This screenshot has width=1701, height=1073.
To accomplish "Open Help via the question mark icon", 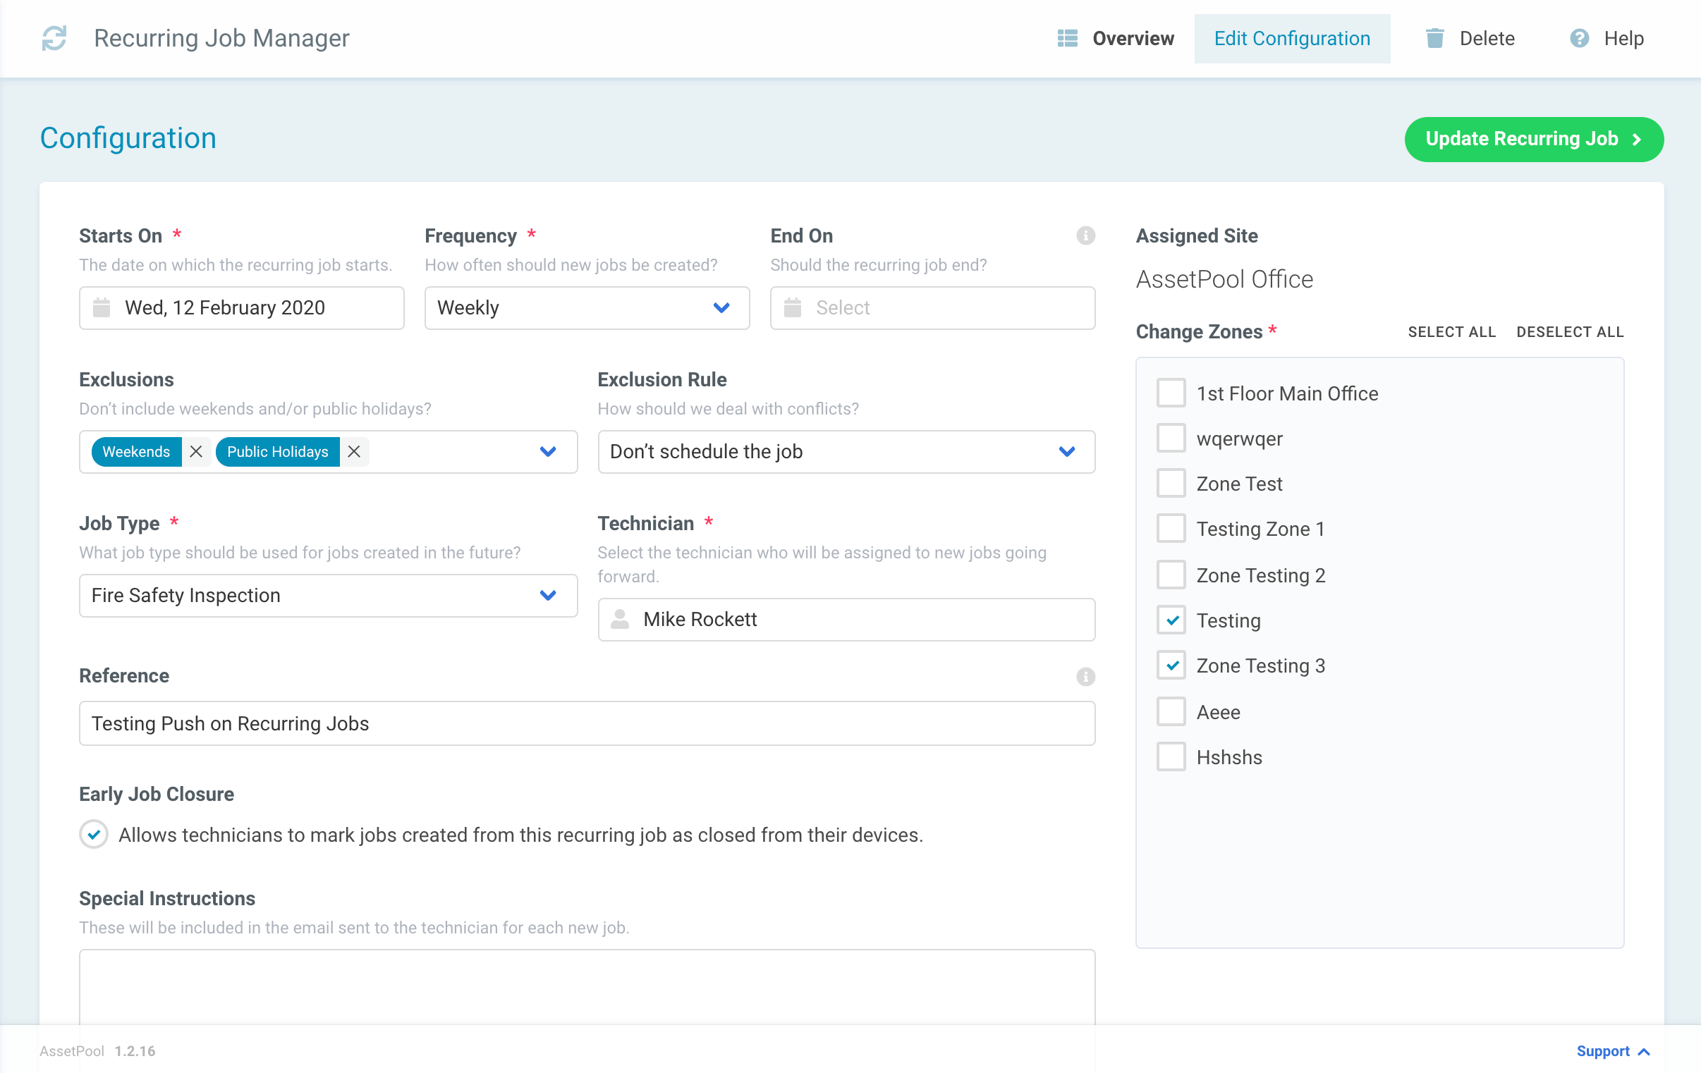I will tap(1579, 38).
